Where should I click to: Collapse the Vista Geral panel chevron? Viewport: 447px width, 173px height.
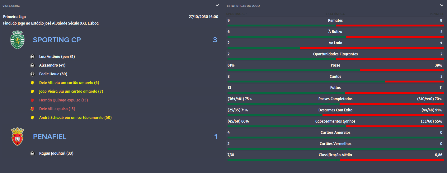click(x=217, y=5)
